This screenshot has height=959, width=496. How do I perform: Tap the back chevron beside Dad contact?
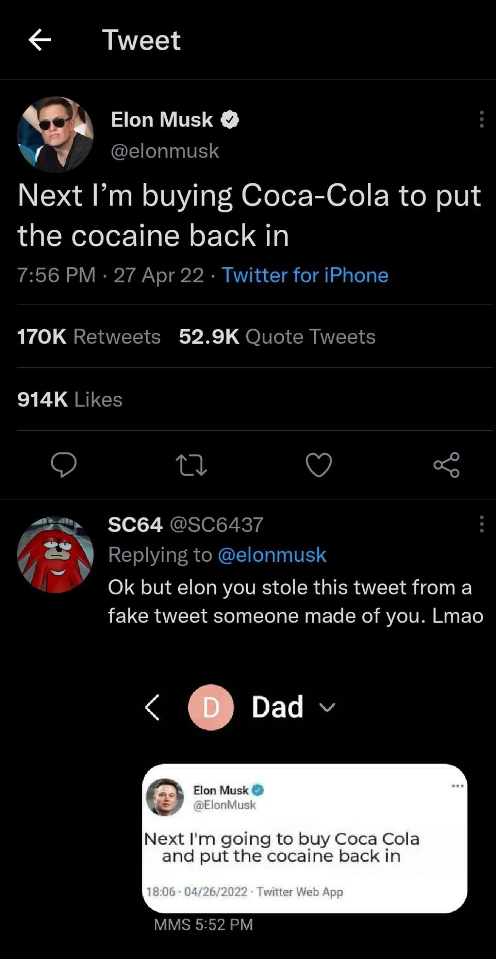tap(152, 707)
